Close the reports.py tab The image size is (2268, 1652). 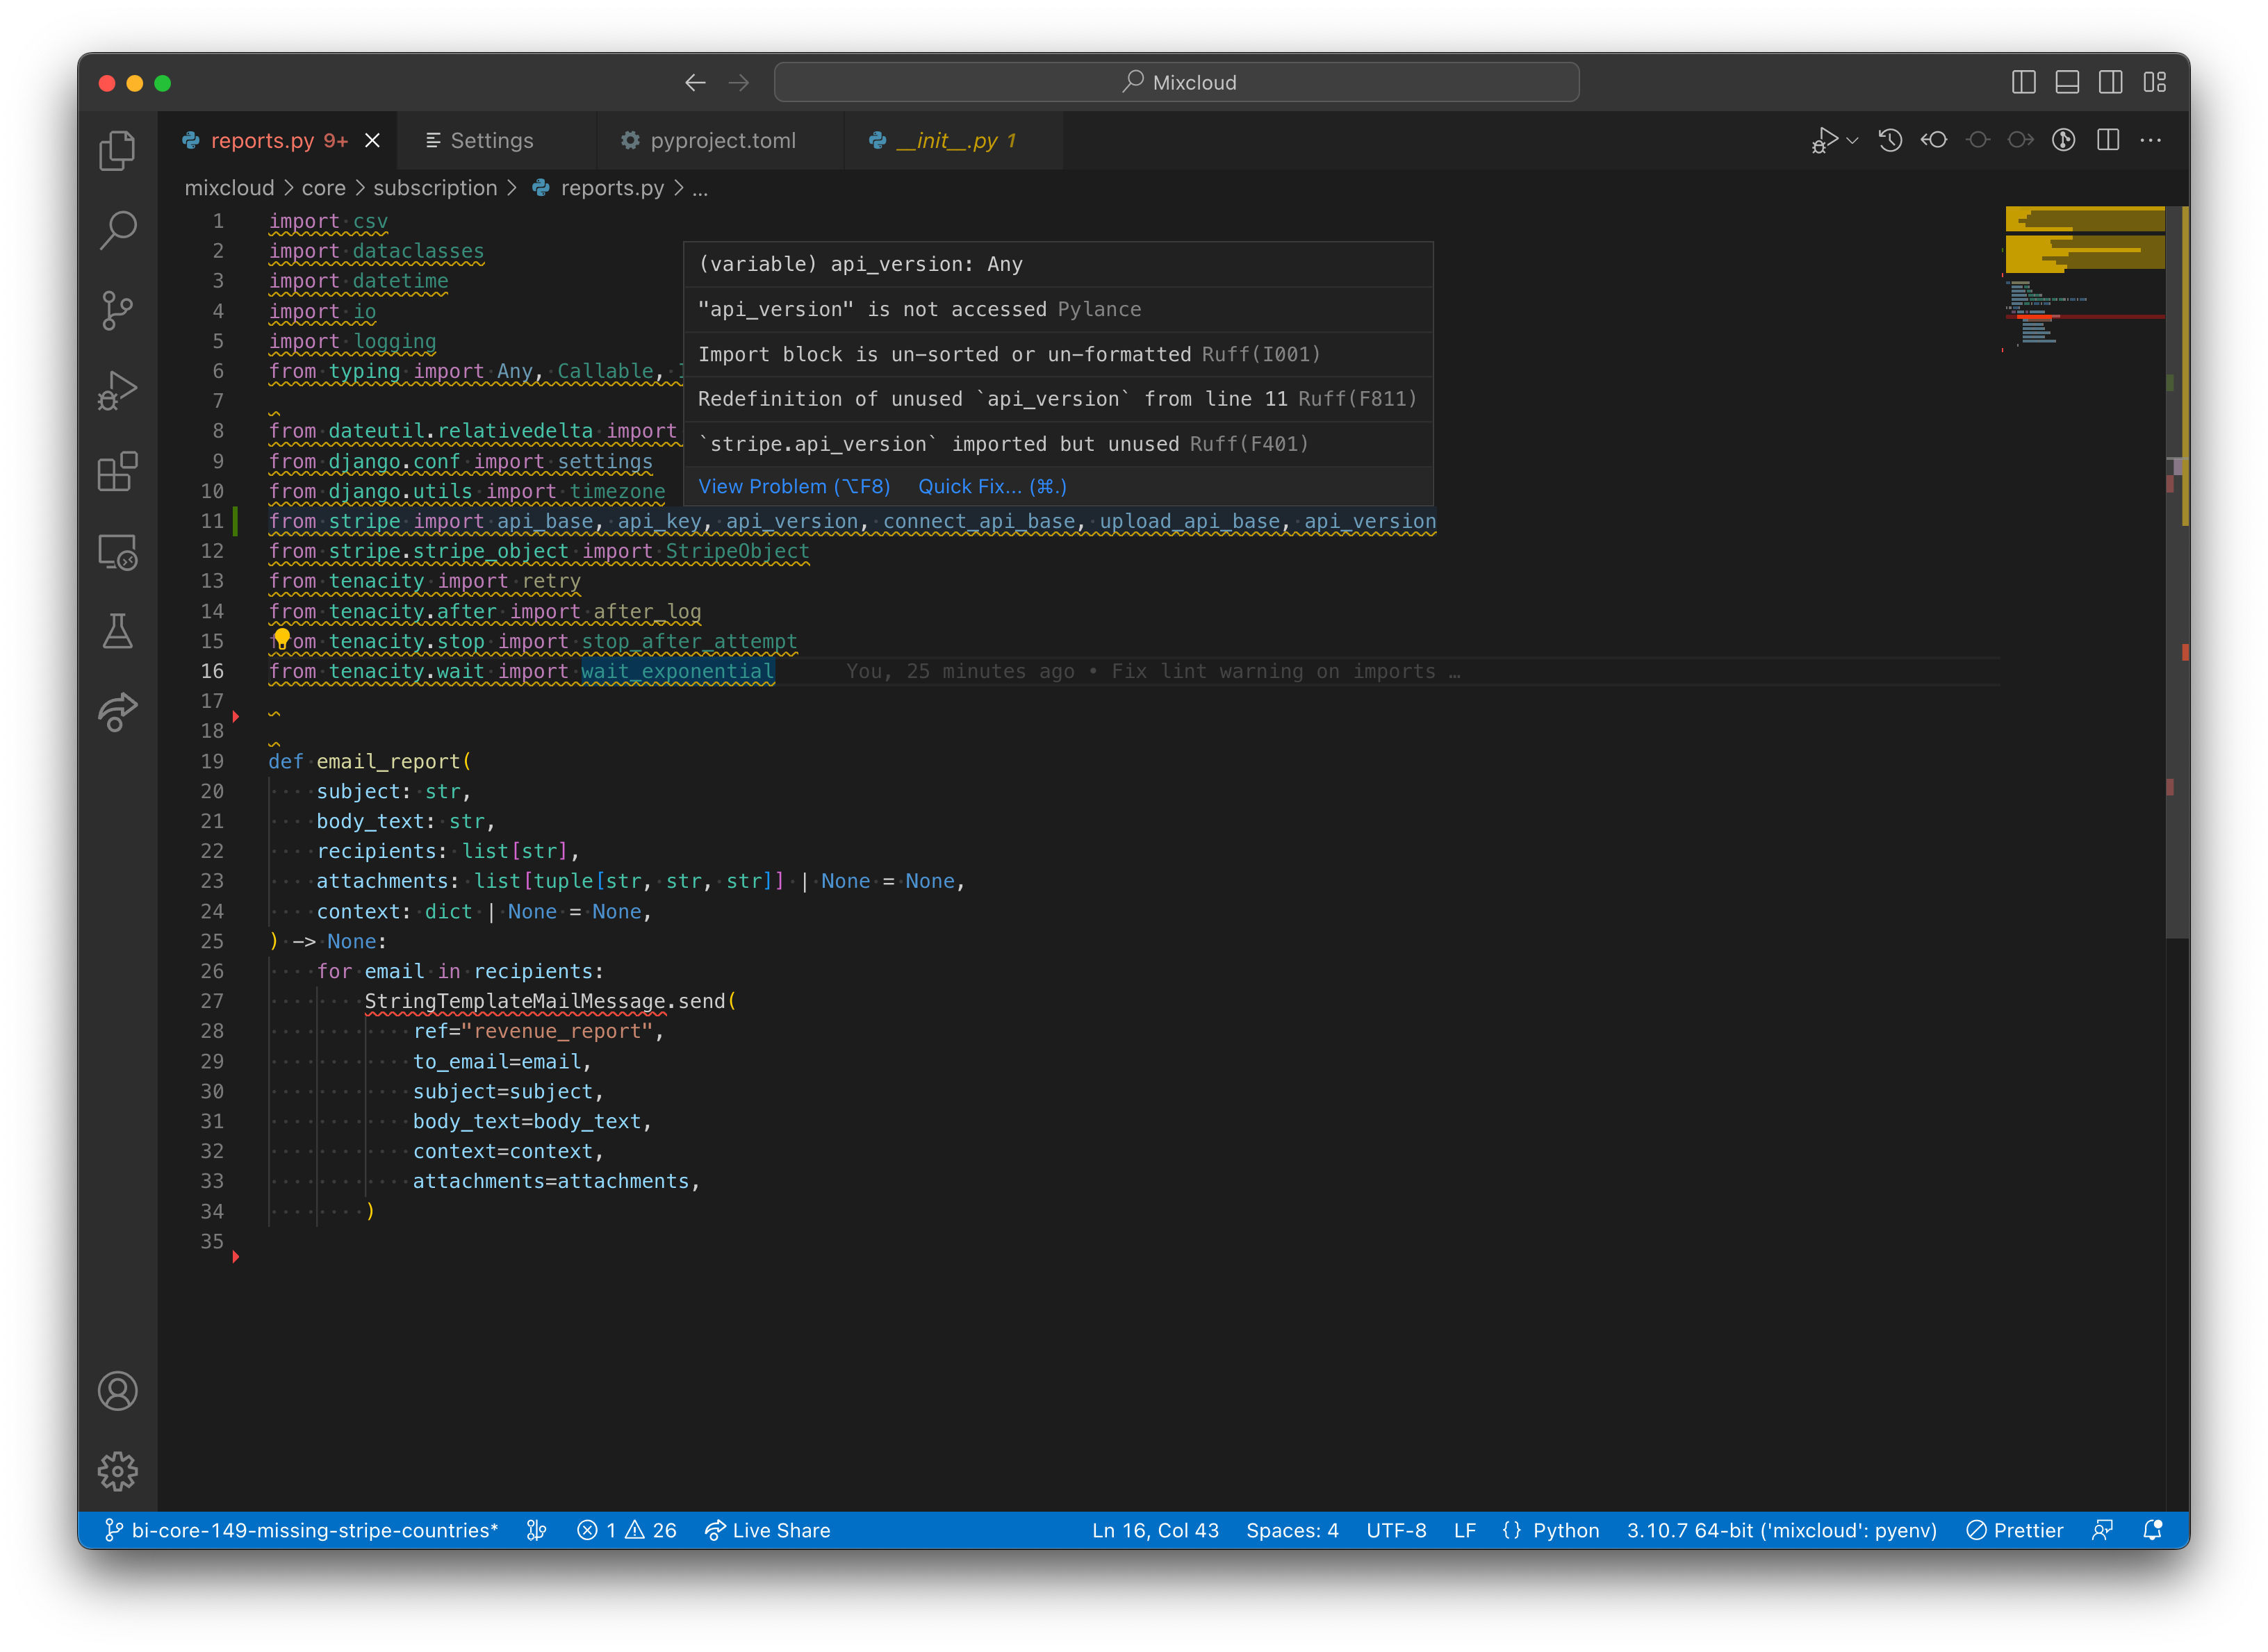372,141
